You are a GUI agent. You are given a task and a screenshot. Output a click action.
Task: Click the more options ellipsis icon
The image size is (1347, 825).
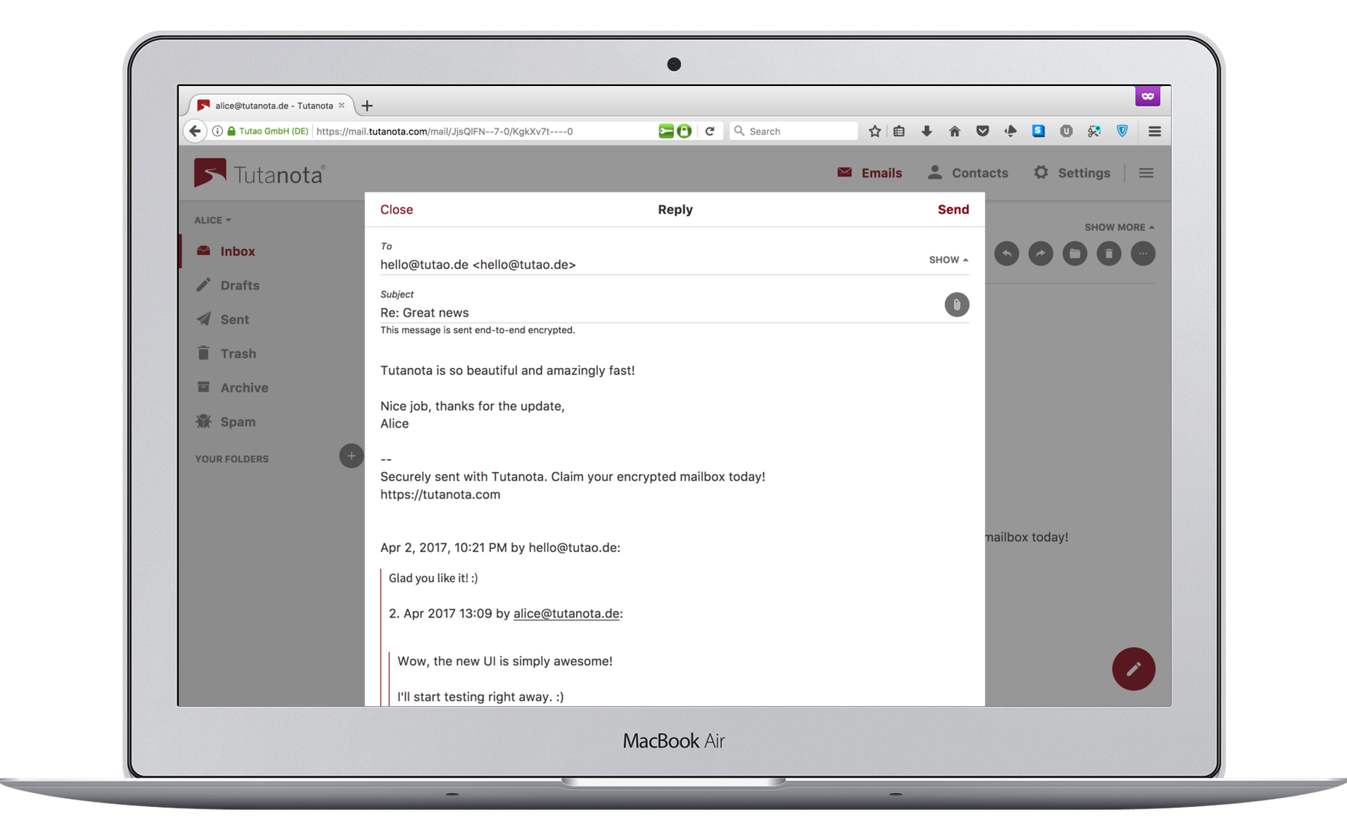1143,254
